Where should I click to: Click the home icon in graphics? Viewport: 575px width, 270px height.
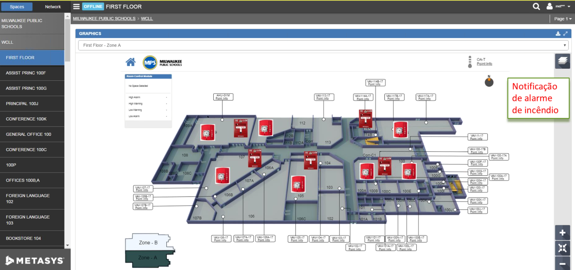[131, 62]
